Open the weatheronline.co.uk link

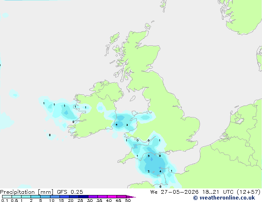coord(224,198)
